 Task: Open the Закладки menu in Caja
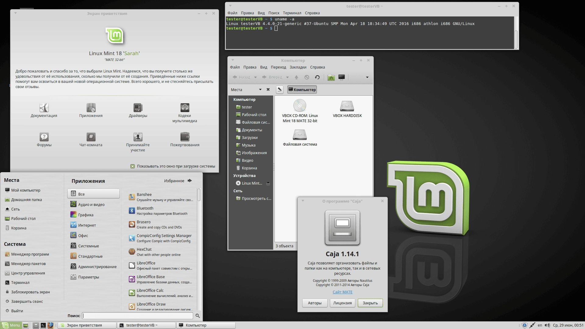coord(298,67)
